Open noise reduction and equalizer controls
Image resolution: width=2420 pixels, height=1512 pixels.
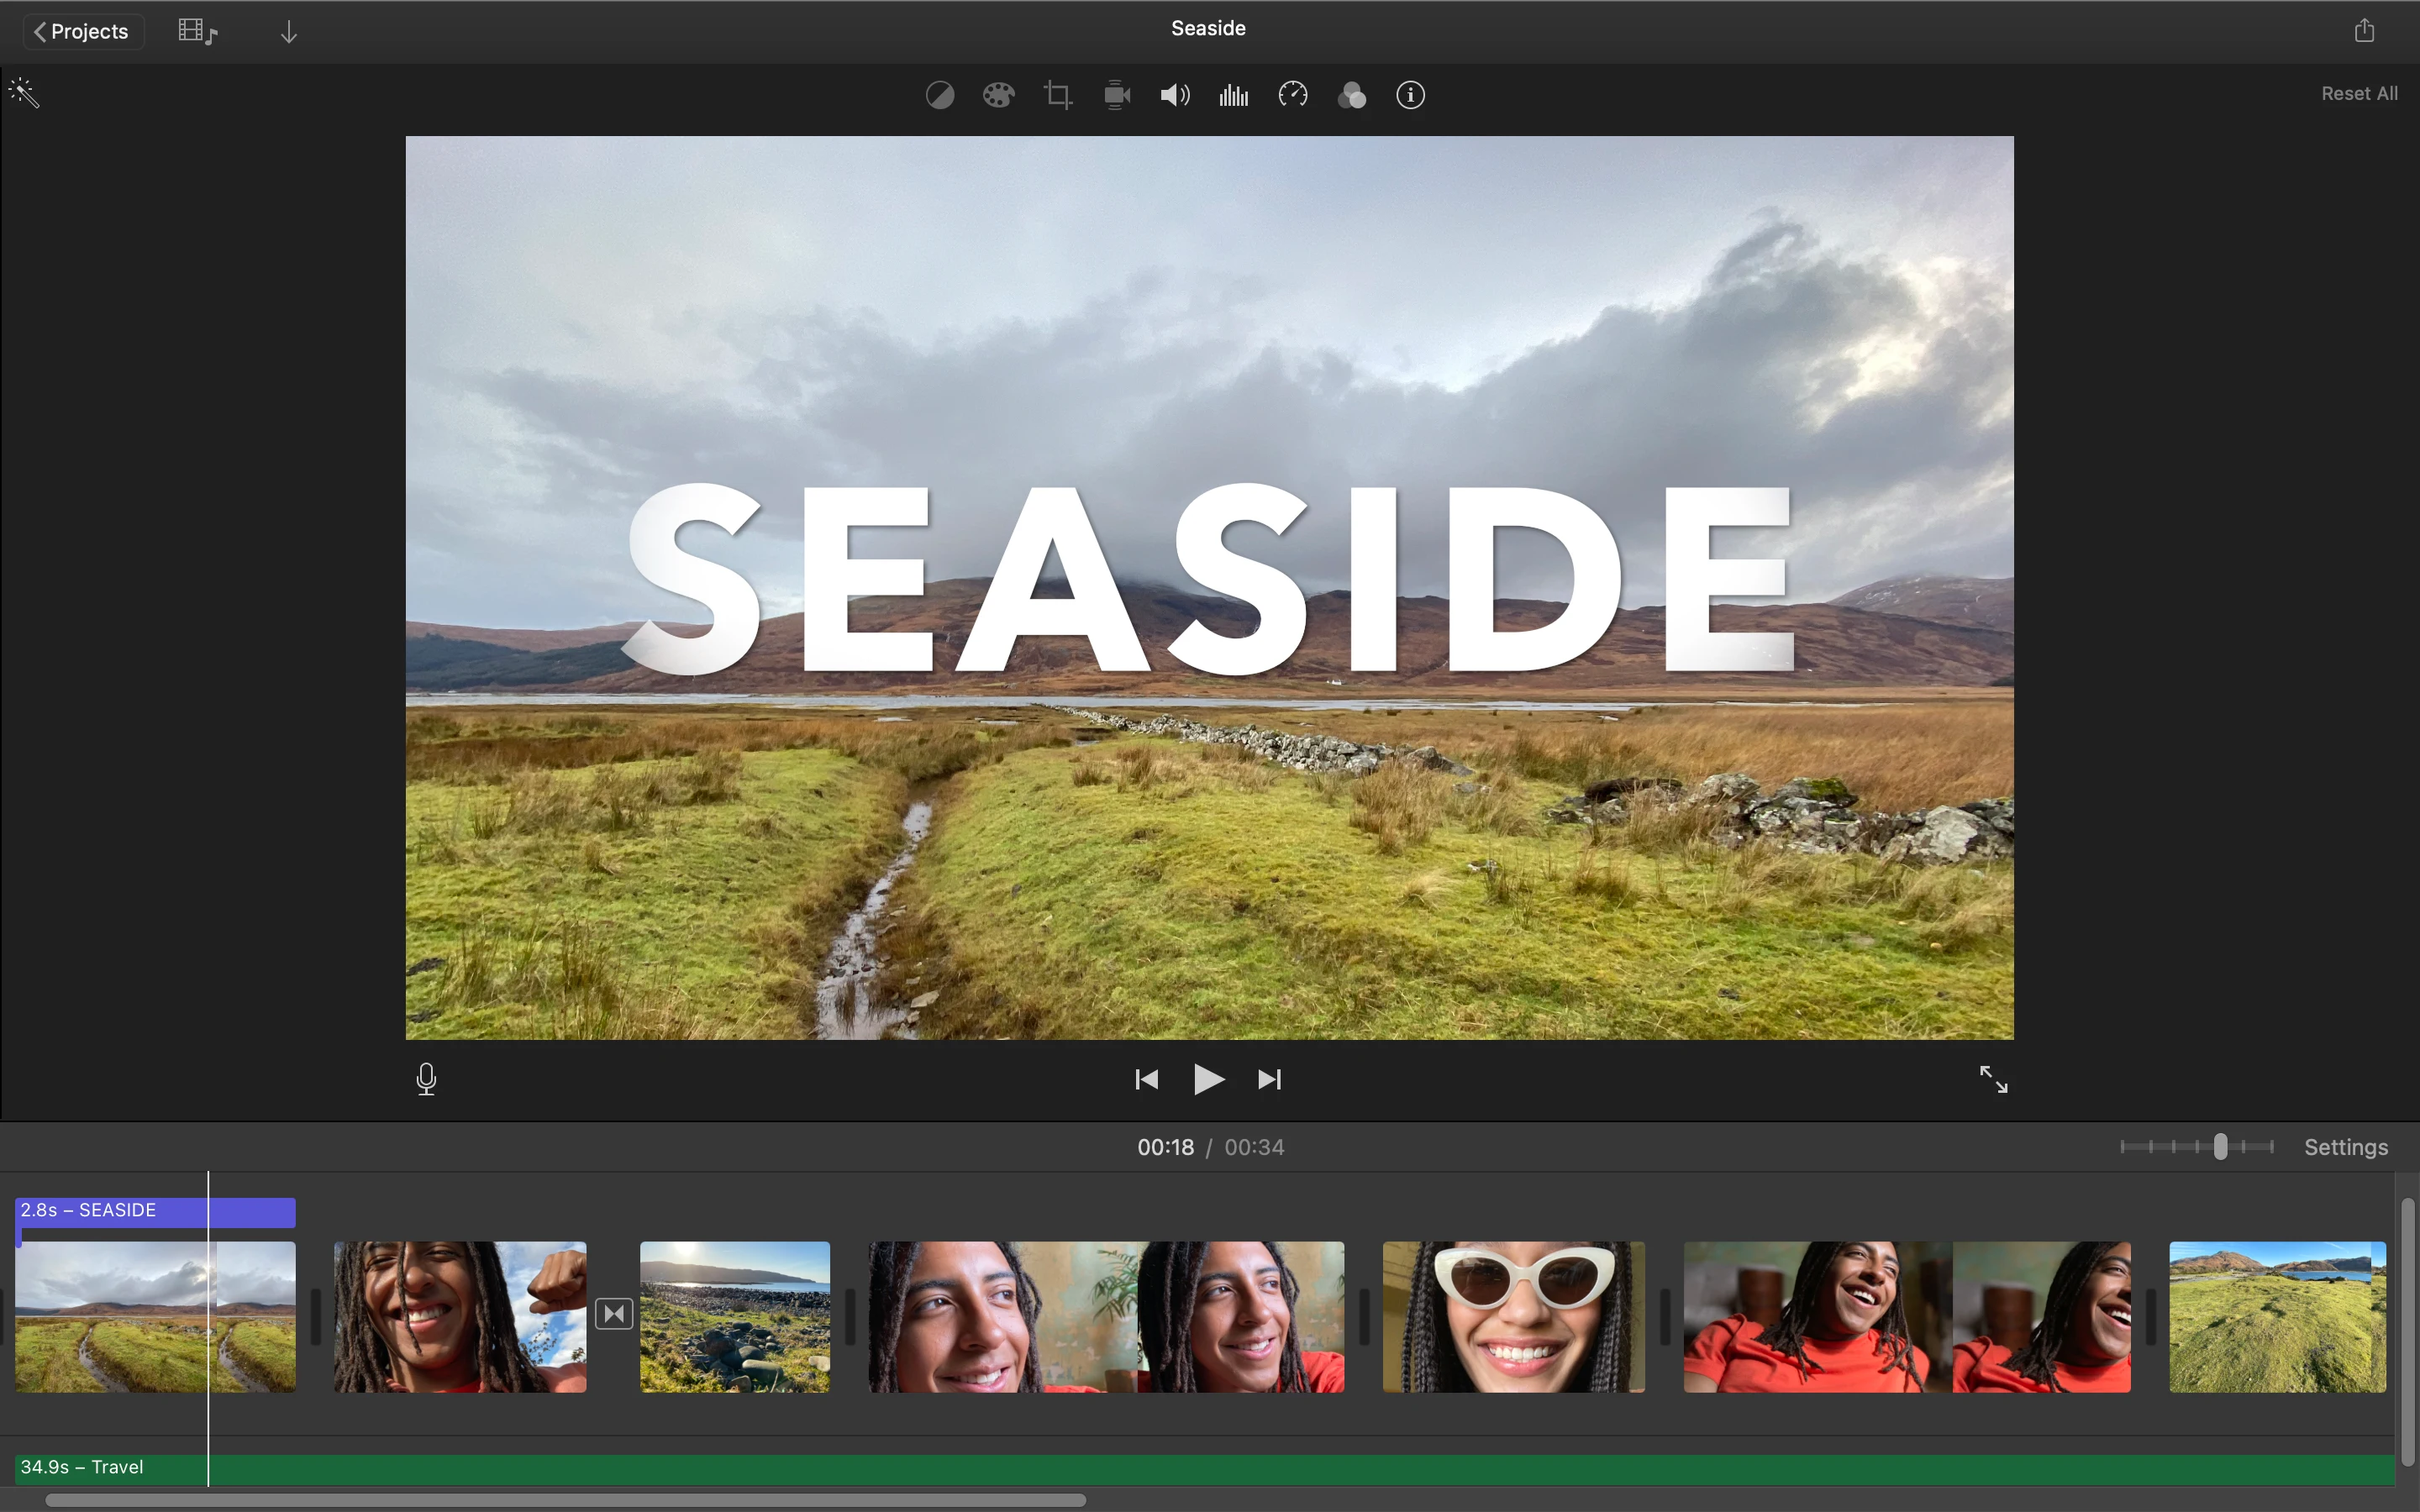pyautogui.click(x=1232, y=94)
